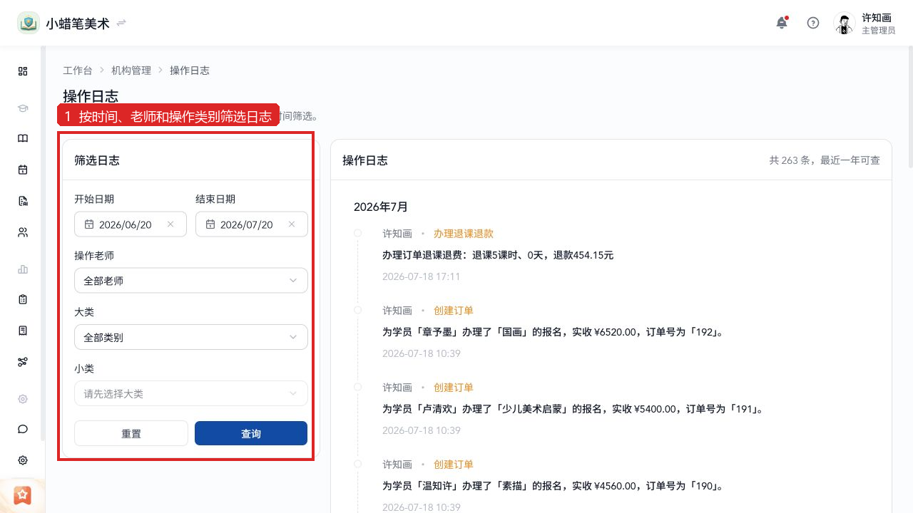Open the dashboard grid icon in sidebar
This screenshot has height=513, width=913.
coord(23,71)
